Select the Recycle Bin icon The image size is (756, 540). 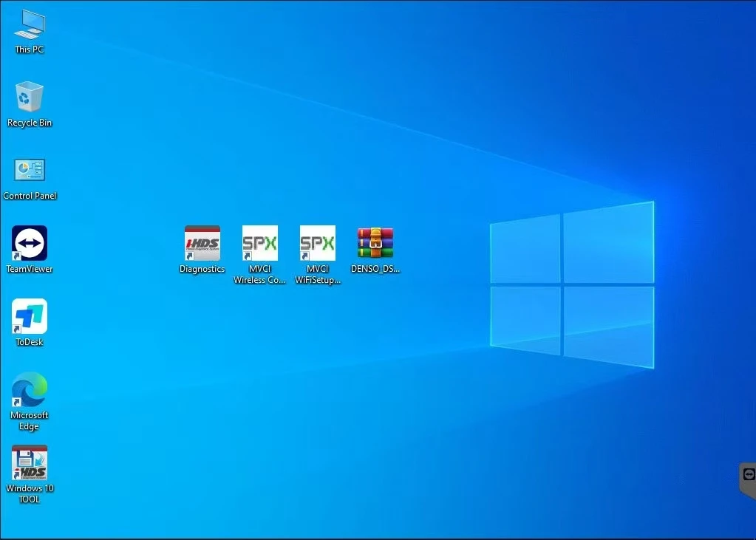30,97
